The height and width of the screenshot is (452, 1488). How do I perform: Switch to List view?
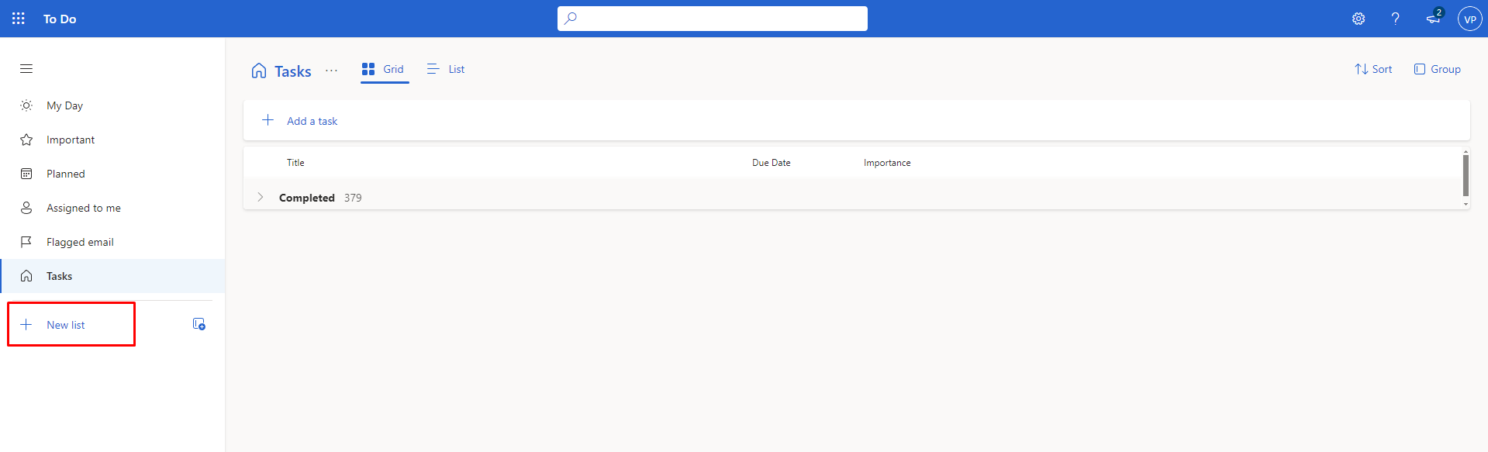[446, 69]
